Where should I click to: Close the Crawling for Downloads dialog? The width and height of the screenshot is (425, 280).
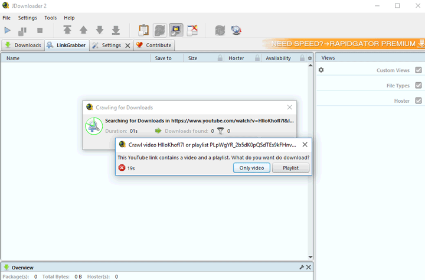point(290,107)
